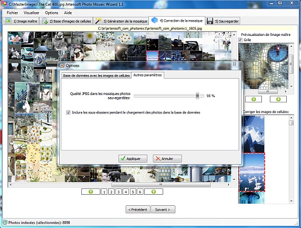
Task: Go to the Sauvegarder floppy disk tab
Action: tap(223, 21)
